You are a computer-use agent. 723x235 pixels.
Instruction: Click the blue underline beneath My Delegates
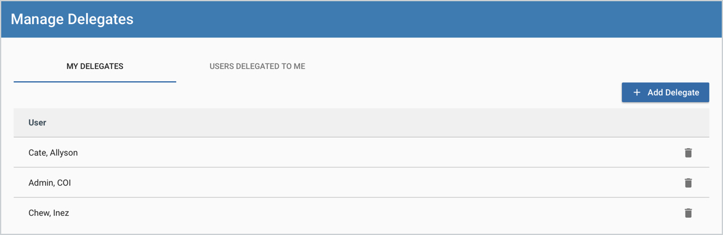click(x=95, y=82)
